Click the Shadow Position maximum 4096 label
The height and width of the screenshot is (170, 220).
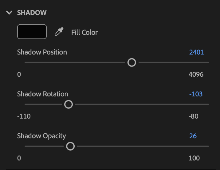click(196, 74)
